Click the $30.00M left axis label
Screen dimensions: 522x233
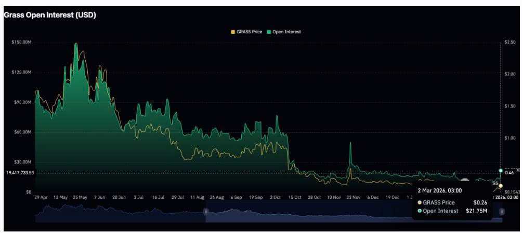(x=23, y=162)
